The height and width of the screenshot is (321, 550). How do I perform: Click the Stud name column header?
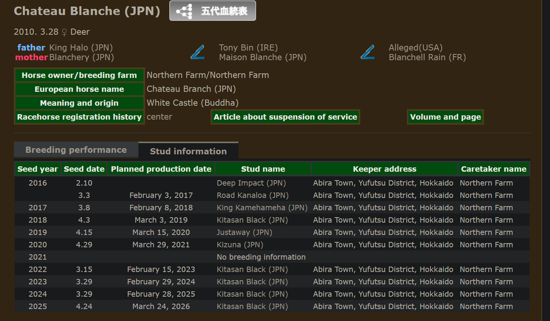pos(263,169)
